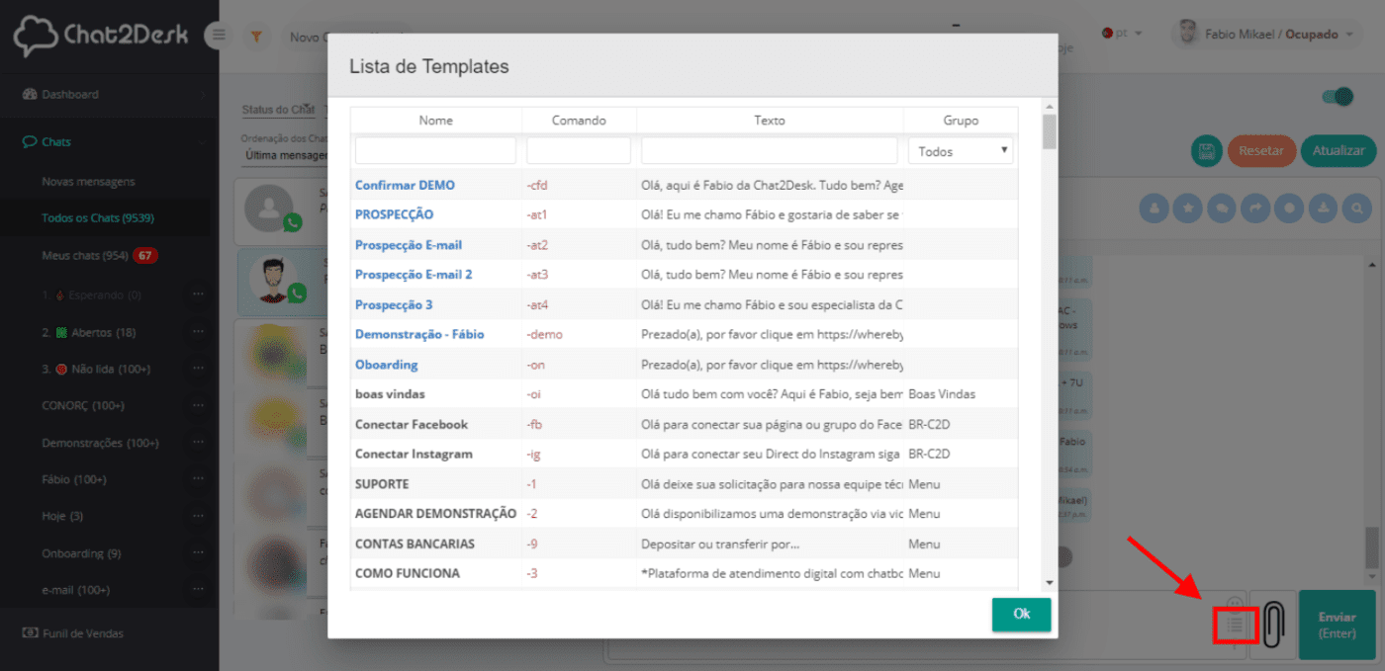Click the Resetar button
The height and width of the screenshot is (671, 1385).
(1261, 151)
